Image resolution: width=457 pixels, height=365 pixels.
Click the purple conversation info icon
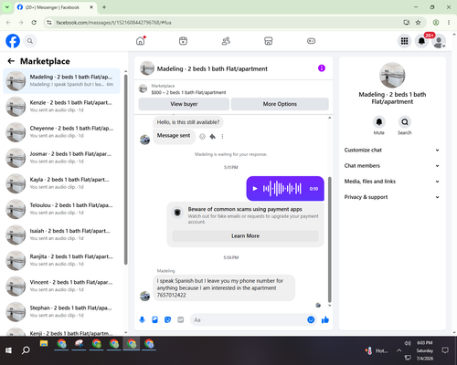click(x=322, y=68)
